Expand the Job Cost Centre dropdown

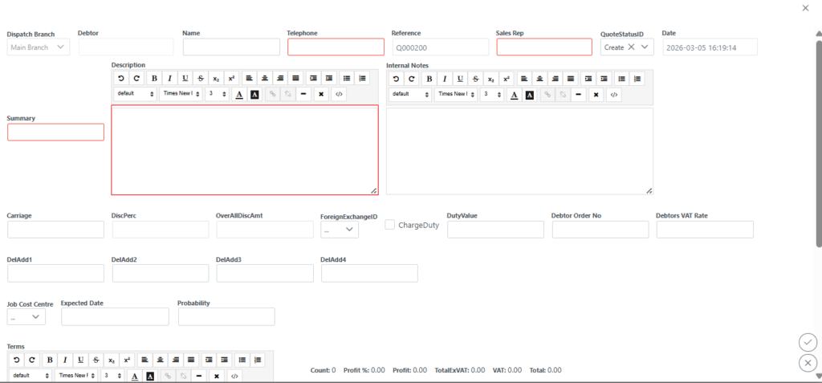(x=26, y=317)
